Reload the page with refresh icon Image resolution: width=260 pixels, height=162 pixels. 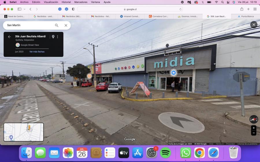coord(180,9)
